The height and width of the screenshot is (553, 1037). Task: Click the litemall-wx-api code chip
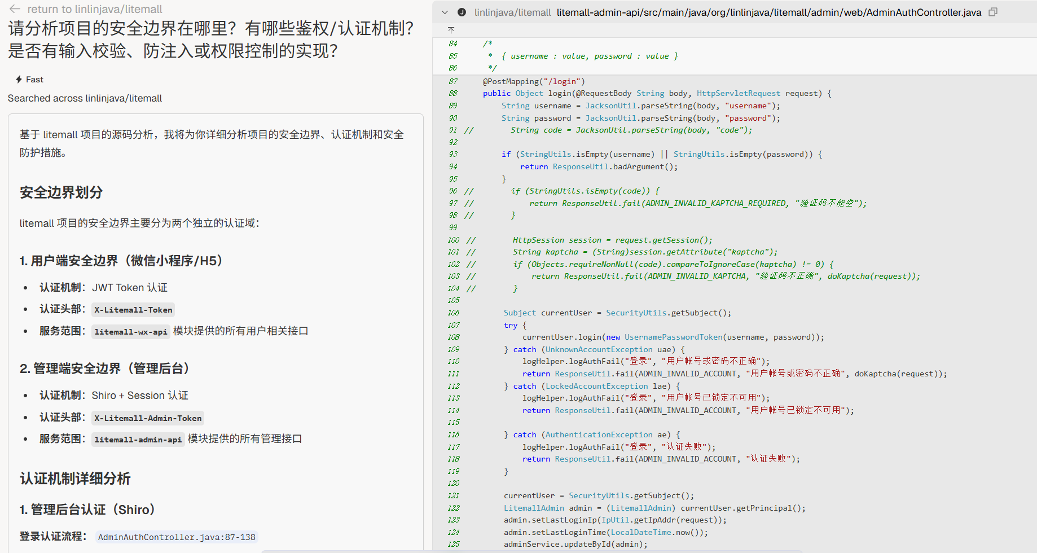(131, 332)
